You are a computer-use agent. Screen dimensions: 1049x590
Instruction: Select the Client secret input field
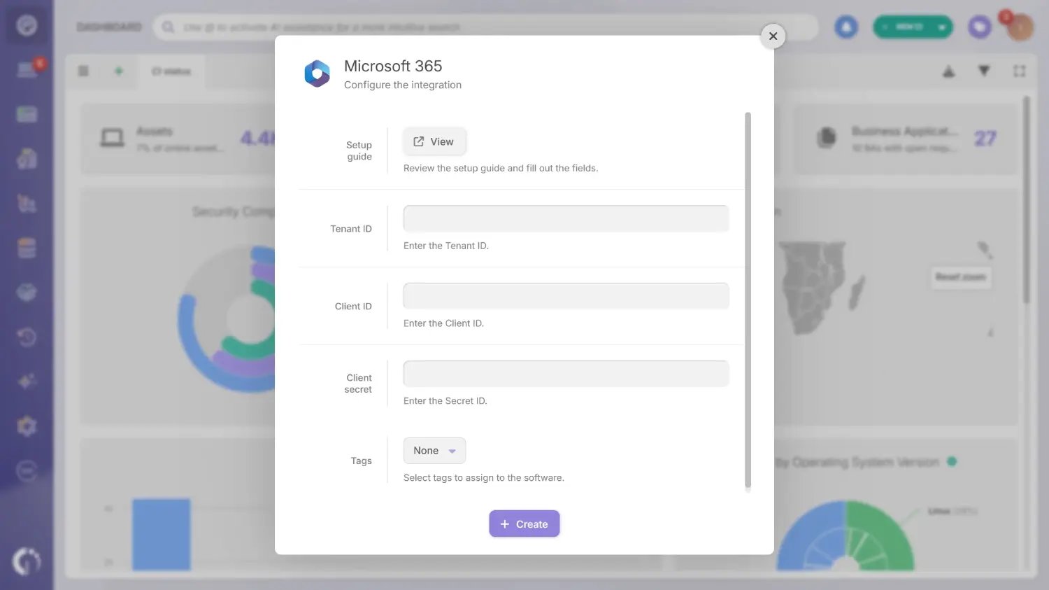(x=566, y=374)
